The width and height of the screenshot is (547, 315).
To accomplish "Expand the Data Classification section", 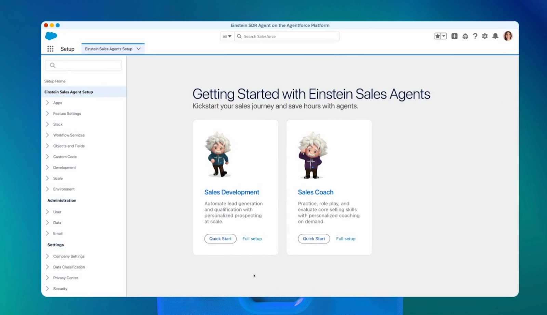I will pos(48,267).
